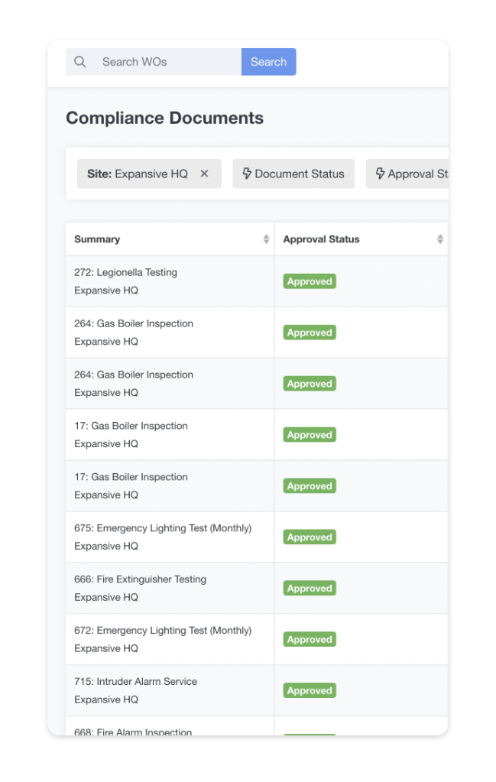The width and height of the screenshot is (496, 782).
Task: Select the Summary column header
Action: pyautogui.click(x=97, y=239)
